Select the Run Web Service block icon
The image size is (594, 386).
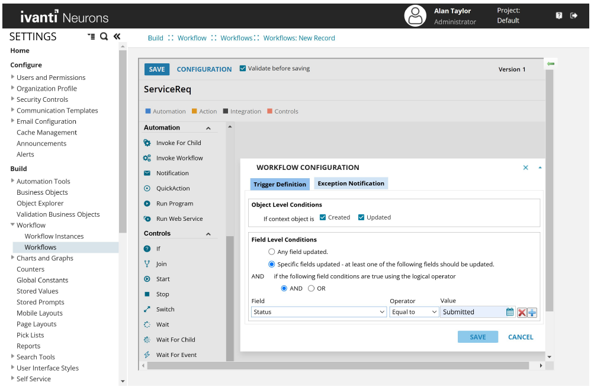point(147,218)
